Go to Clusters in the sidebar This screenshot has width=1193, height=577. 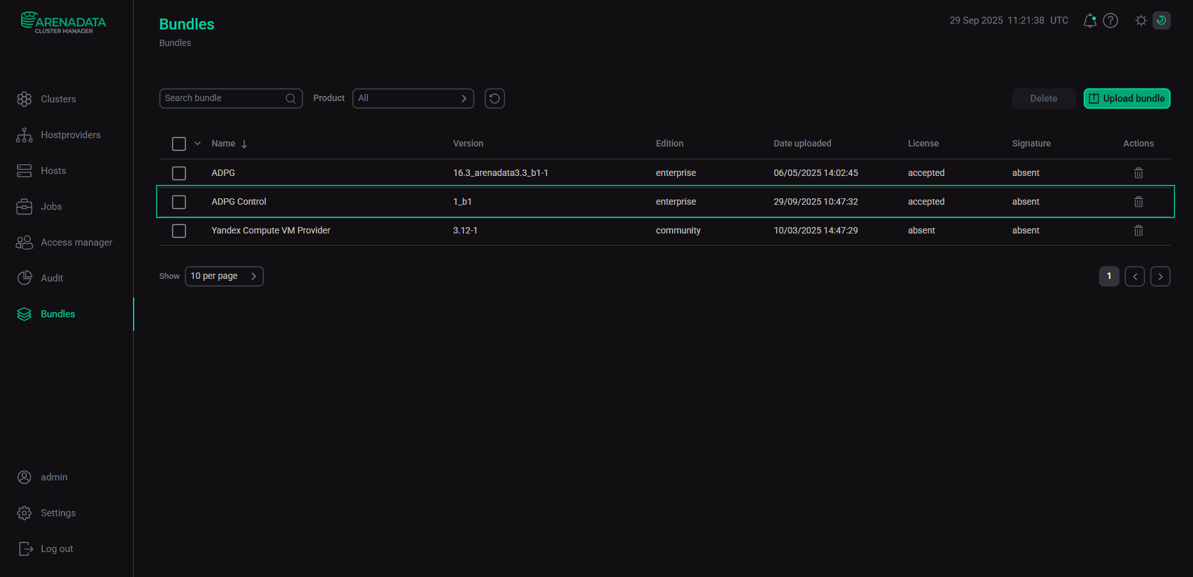tap(58, 99)
